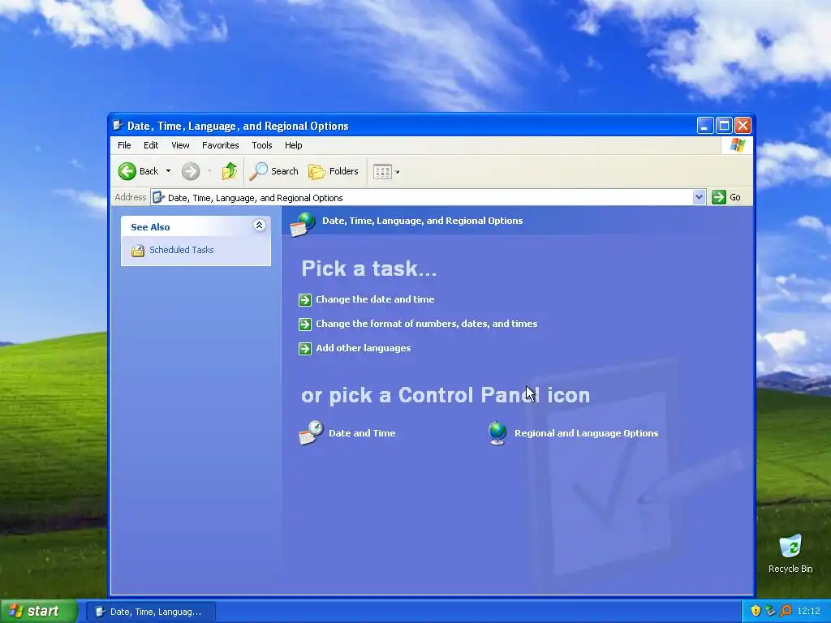Open Scheduled Tasks link
The image size is (831, 623).
[181, 250]
